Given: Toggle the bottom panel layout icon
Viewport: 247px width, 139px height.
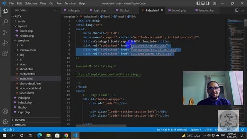Looking at the screenshot, I should click(x=203, y=3).
